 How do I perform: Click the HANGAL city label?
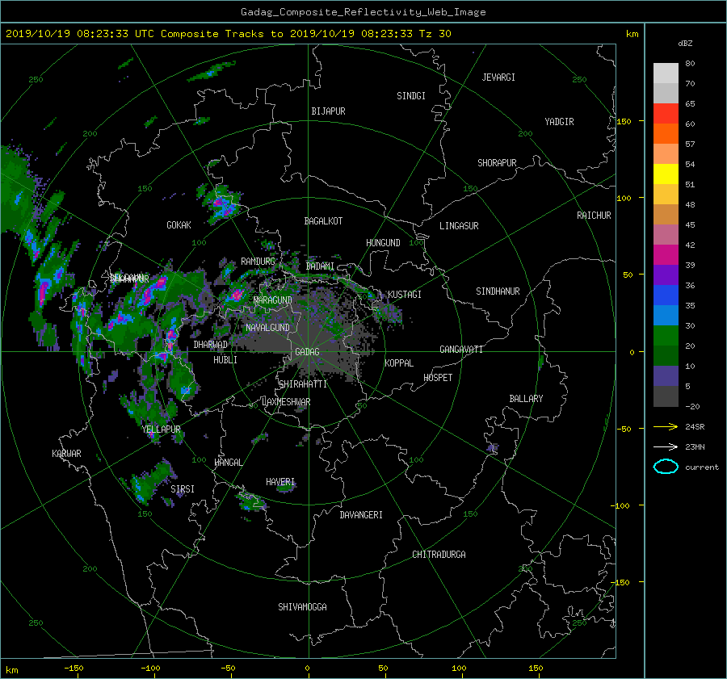pyautogui.click(x=228, y=463)
